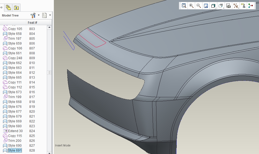259x154 pixels.
Task: Select Style 662 feature
Action: pyautogui.click(x=15, y=63)
